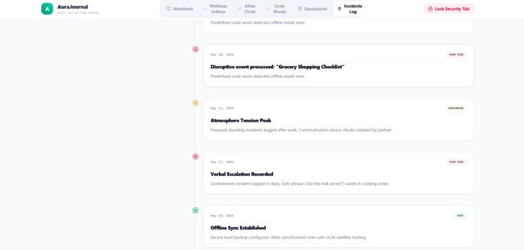Click the Lock Security Tab button

point(449,8)
